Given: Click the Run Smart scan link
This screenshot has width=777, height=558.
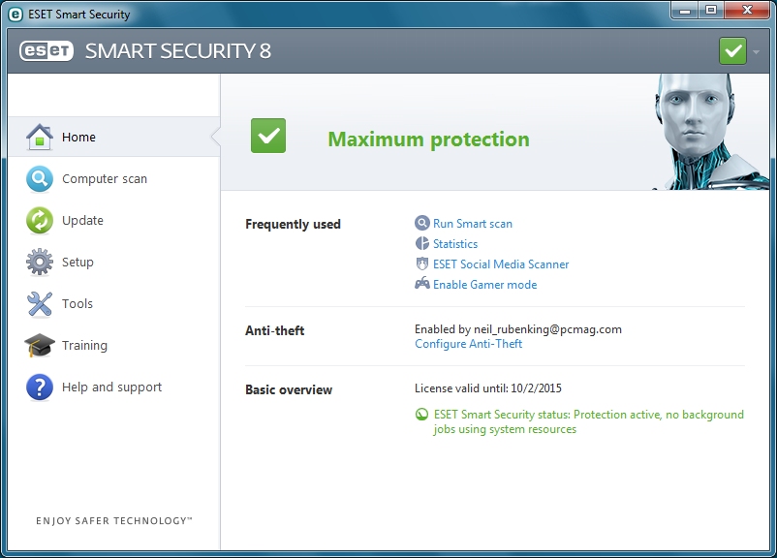Looking at the screenshot, I should pyautogui.click(x=472, y=224).
